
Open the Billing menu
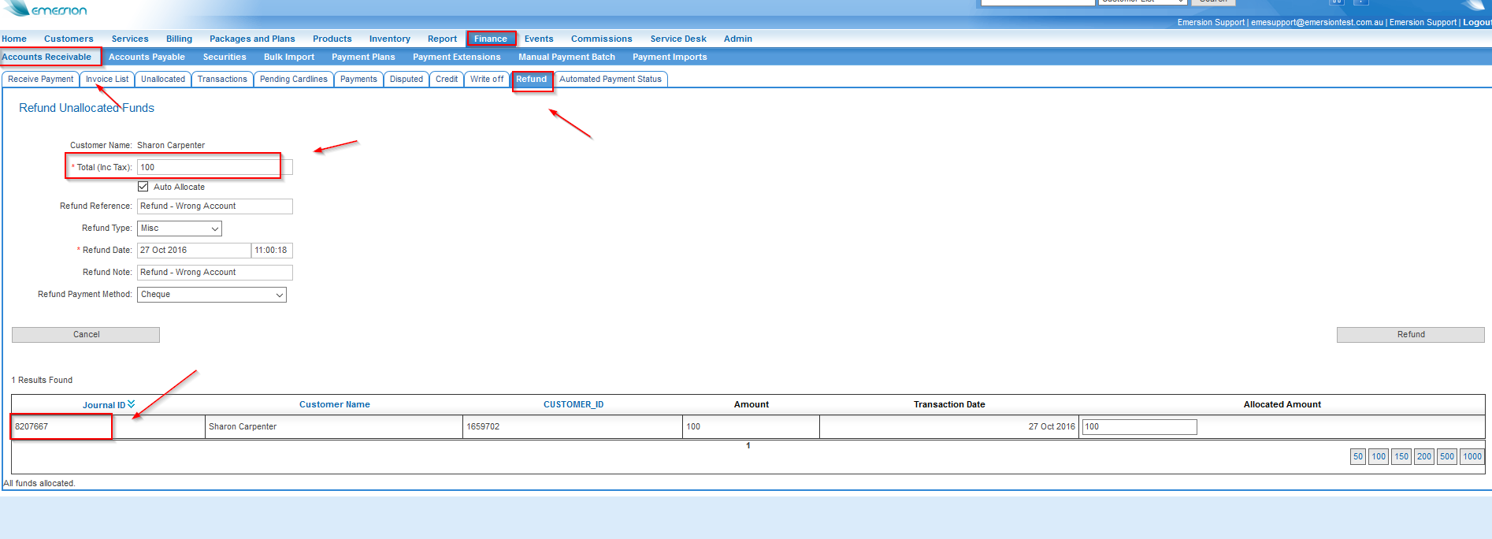coord(179,39)
